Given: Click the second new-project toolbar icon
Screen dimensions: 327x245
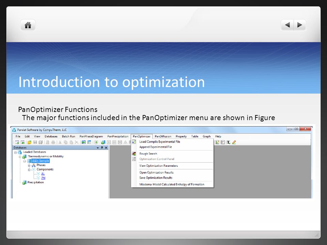Looking at the screenshot, I should [x=23, y=142].
